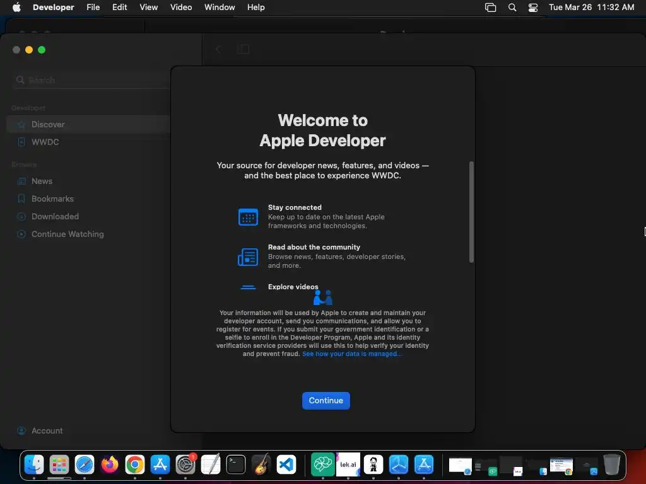646x484 pixels.
Task: Open the Help menu
Action: (256, 8)
